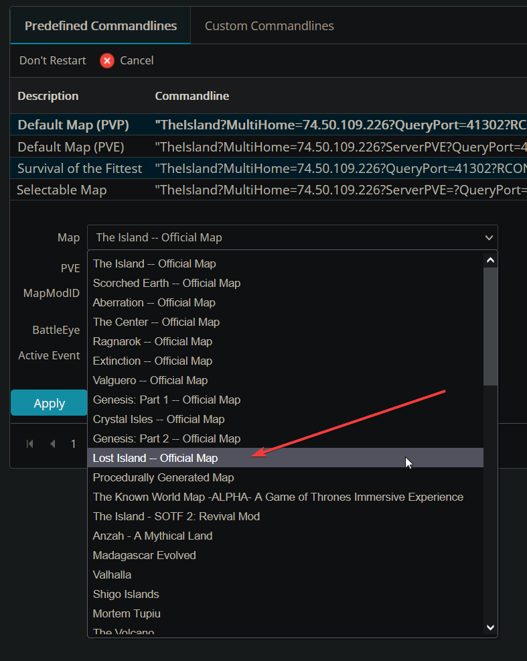Switch to Custom Commandlines tab
This screenshot has height=661, width=527.
(x=269, y=26)
